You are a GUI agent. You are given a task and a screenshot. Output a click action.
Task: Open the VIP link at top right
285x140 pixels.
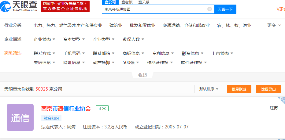point(281,9)
